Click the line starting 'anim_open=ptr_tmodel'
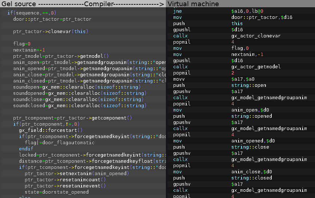Screen dimensions: 315x198 pyautogui.click(x=89, y=62)
